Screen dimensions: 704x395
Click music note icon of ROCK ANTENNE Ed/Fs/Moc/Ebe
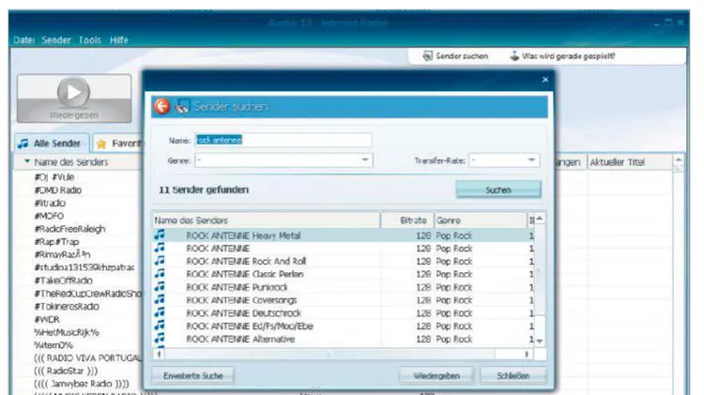click(160, 326)
